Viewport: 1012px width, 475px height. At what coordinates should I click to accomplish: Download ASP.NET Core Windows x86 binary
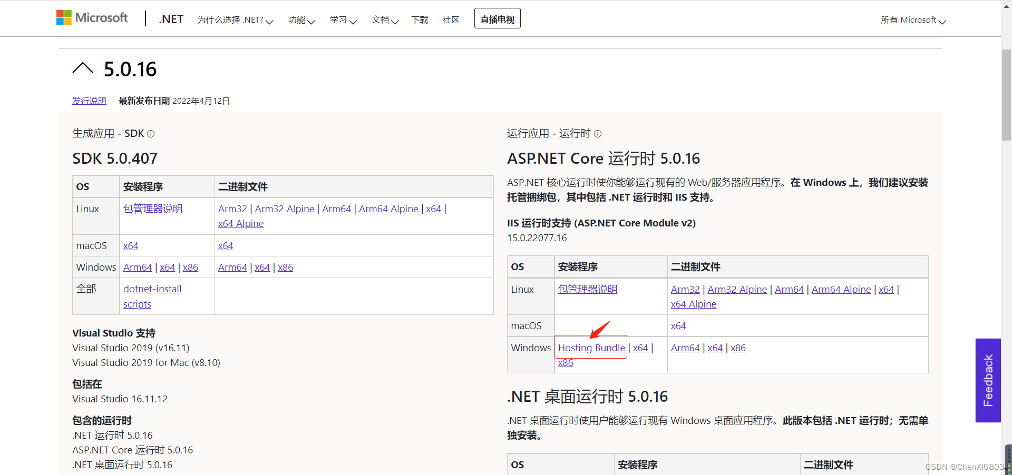[738, 348]
